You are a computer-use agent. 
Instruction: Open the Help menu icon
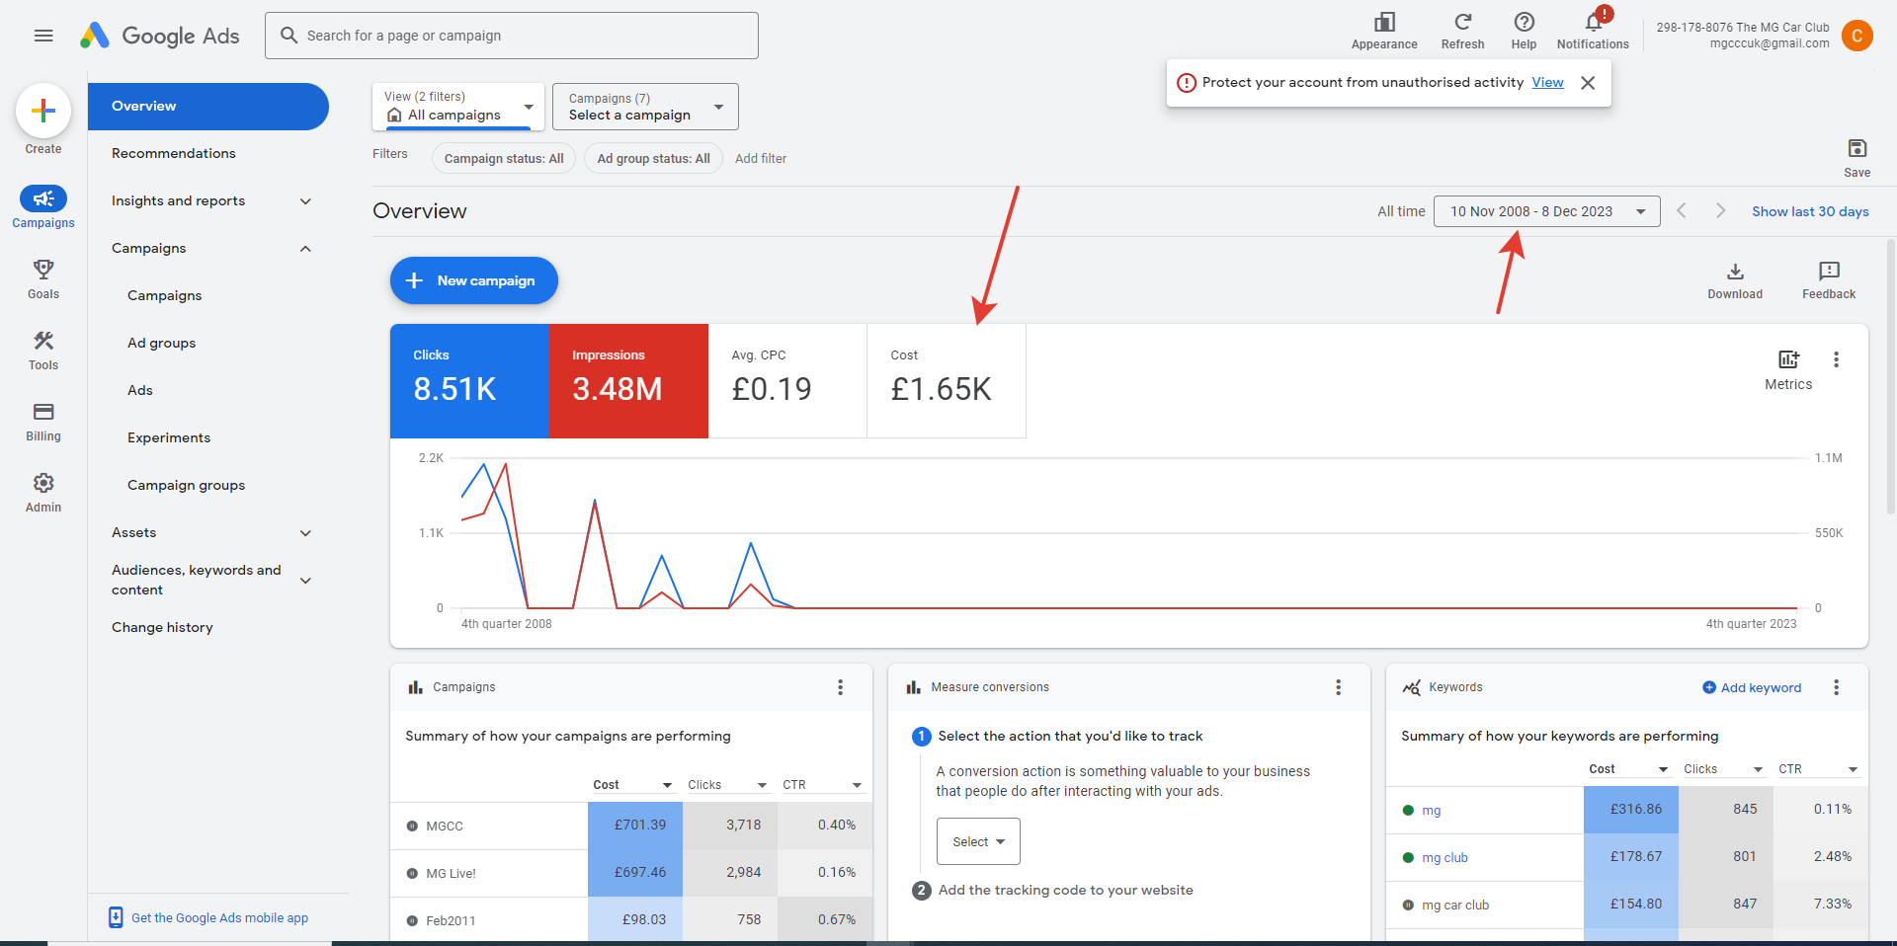[x=1524, y=31]
